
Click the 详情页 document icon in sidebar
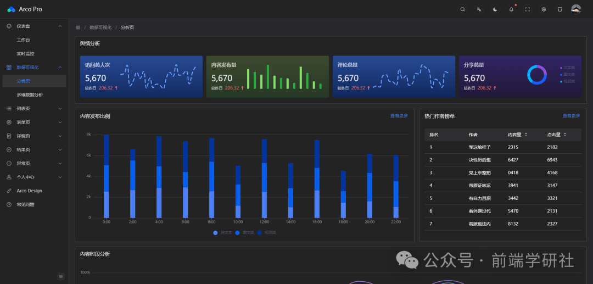coord(9,136)
